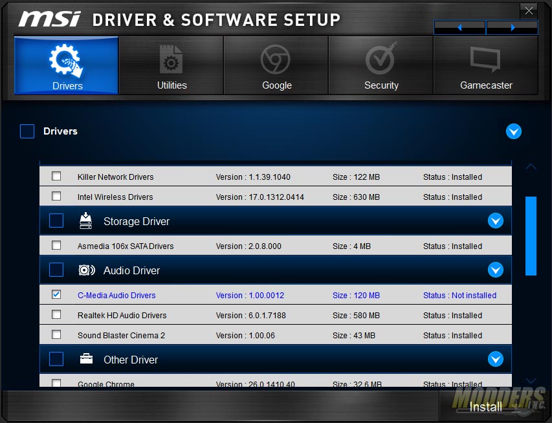
Task: Open the Google tab
Action: 276,65
